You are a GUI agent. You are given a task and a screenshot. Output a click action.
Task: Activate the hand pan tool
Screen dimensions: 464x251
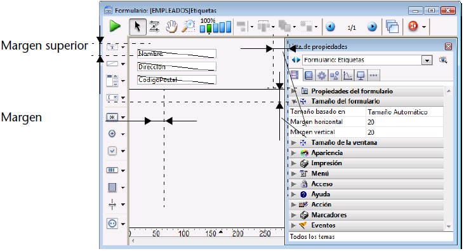[x=171, y=27]
